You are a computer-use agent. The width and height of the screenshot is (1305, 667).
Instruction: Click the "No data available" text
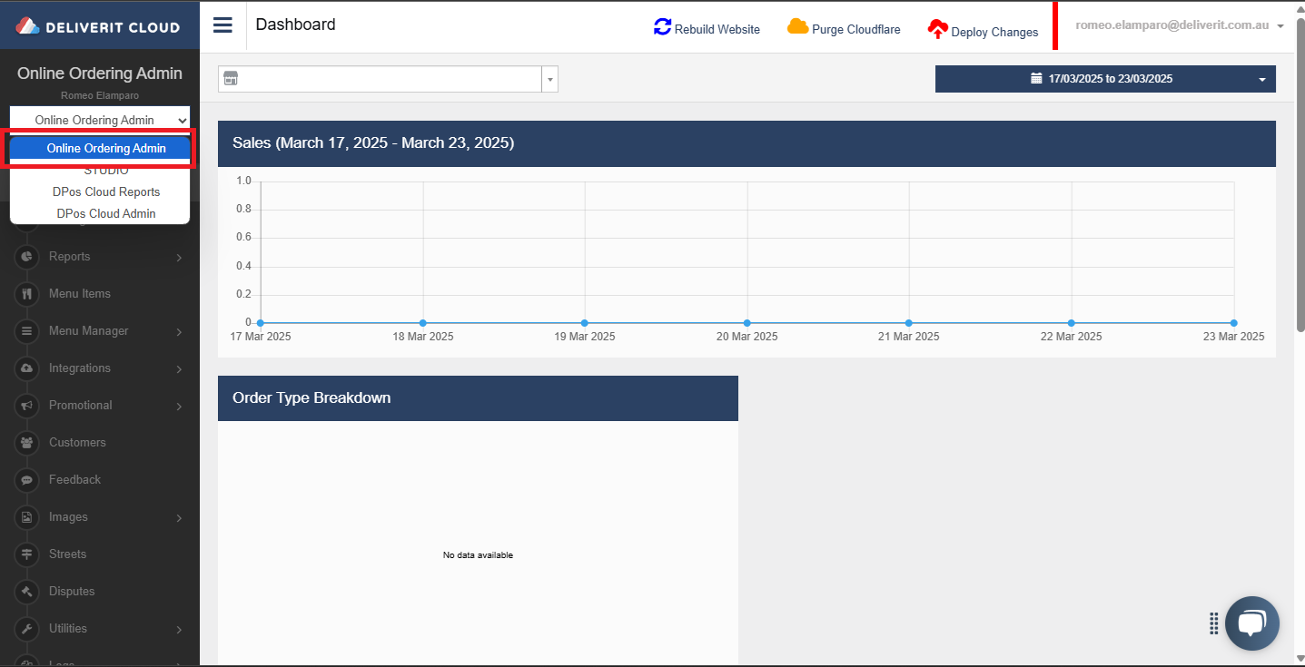[x=478, y=555]
